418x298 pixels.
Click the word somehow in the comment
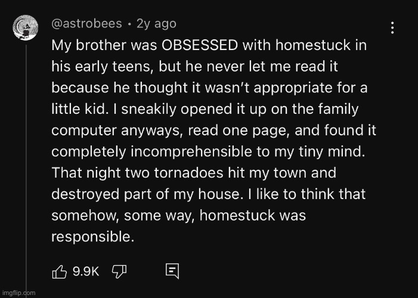[x=85, y=216]
